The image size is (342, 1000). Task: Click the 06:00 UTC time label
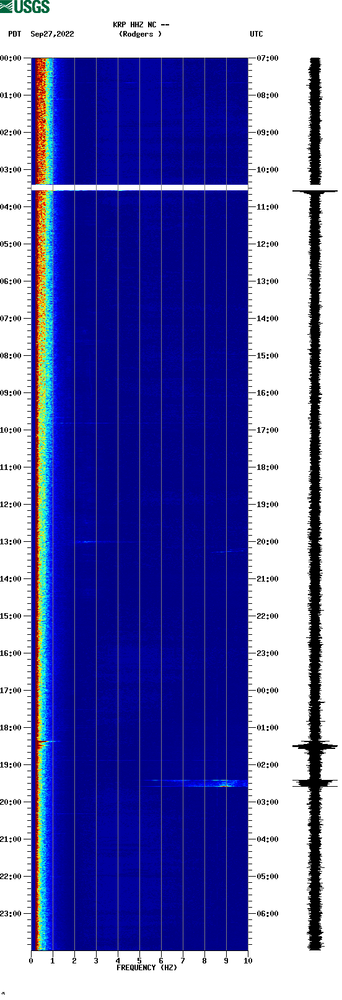click(268, 914)
